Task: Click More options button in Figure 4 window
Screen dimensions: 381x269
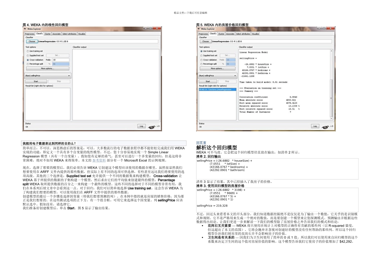Action: pyautogui.click(x=48, y=68)
